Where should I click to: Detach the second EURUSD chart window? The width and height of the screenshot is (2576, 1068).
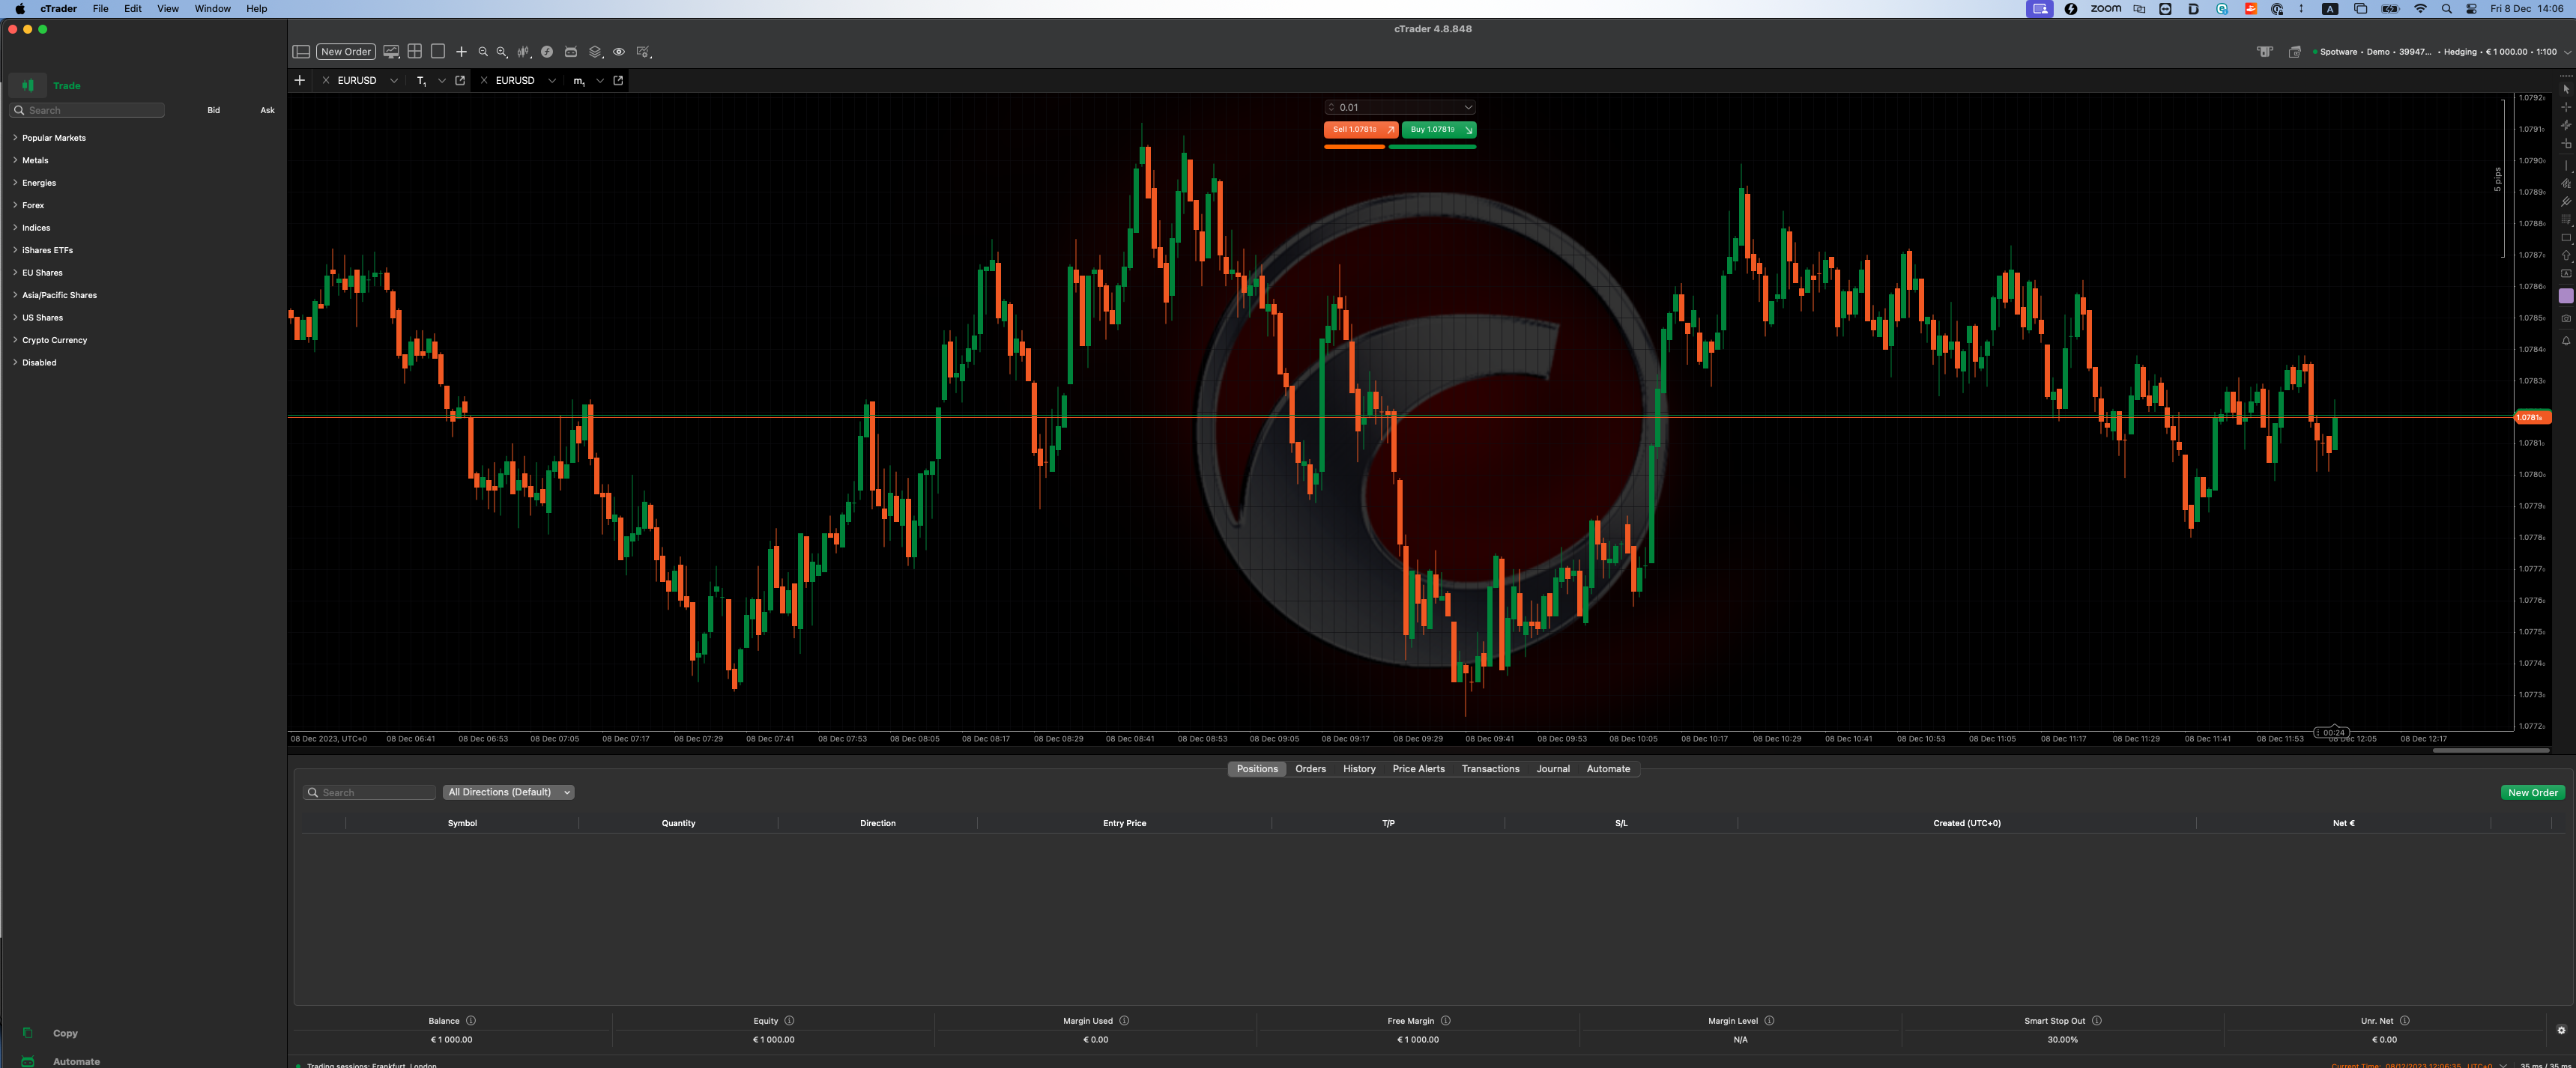[x=618, y=80]
